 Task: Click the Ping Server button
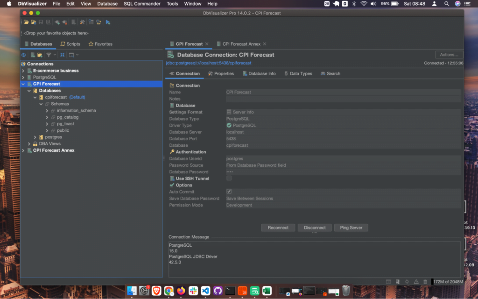351,228
